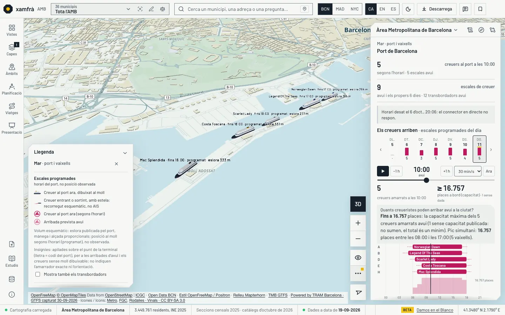
Task: Select day DS. 10 in calendar
Action: pos(465,149)
